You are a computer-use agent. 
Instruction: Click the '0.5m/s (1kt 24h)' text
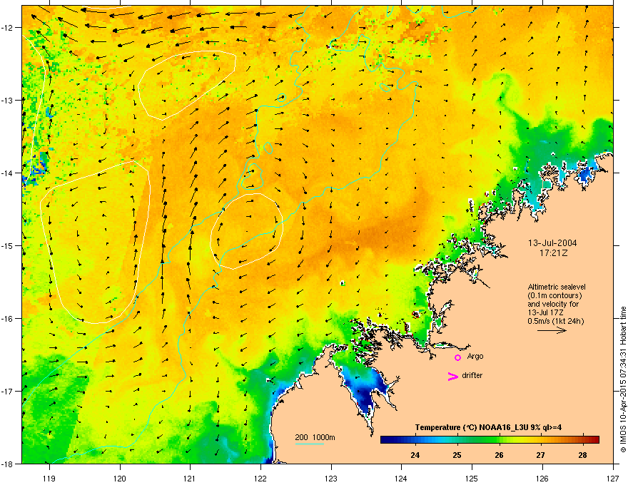[x=555, y=321]
